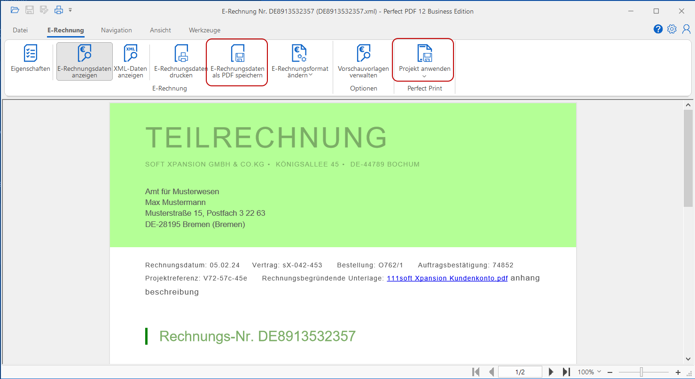The width and height of the screenshot is (695, 379).
Task: Open the 111soft Xpansion Kundenkonto.pdf link
Action: tap(446, 278)
